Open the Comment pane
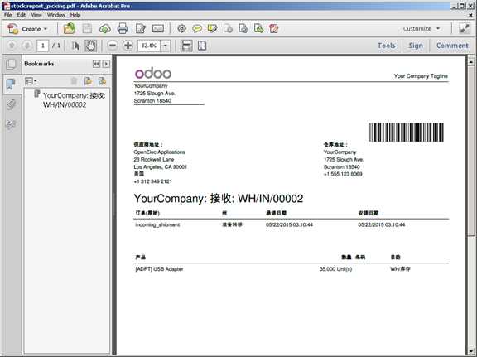The image size is (477, 357). 452,46
